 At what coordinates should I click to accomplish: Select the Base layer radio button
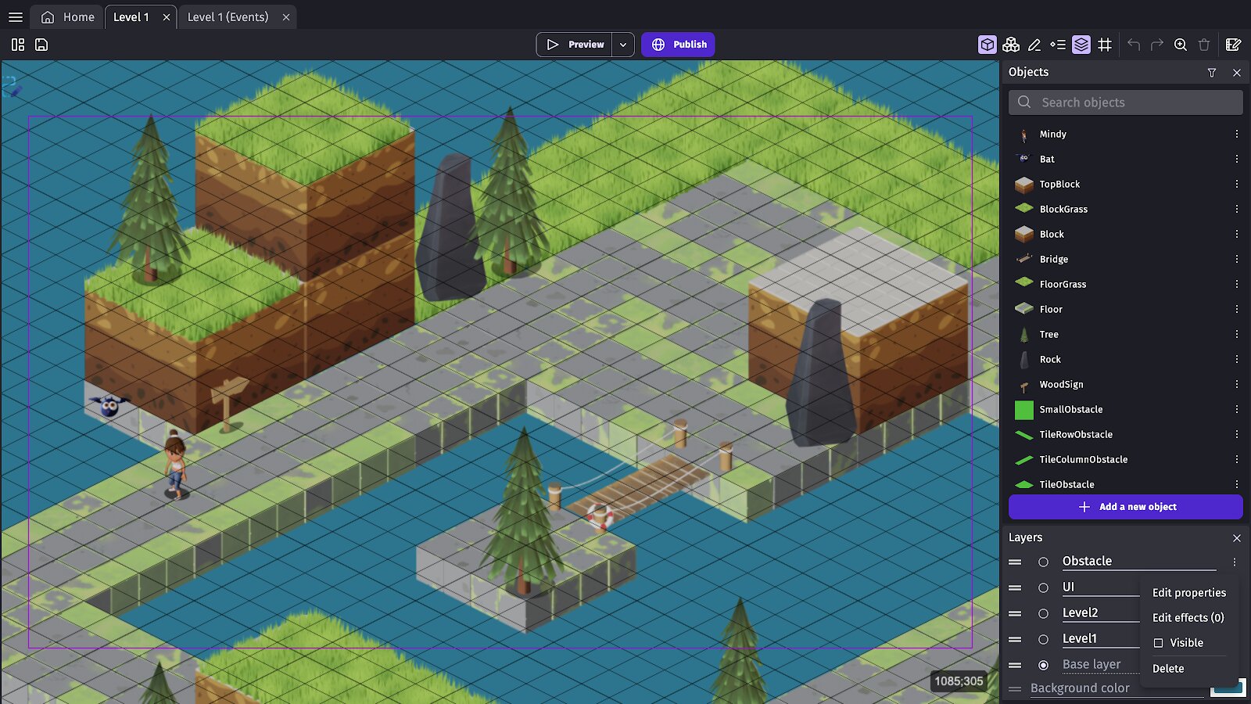tap(1043, 665)
